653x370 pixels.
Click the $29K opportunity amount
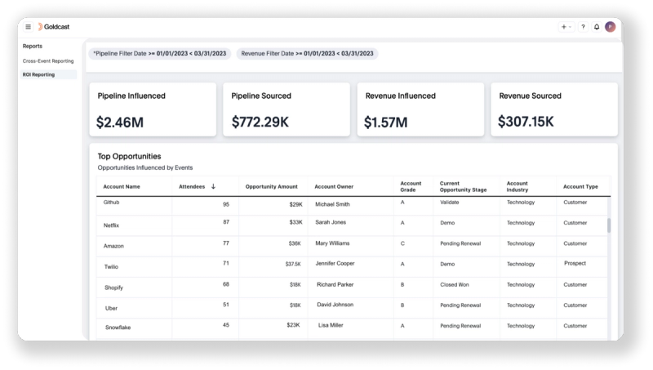(x=296, y=204)
